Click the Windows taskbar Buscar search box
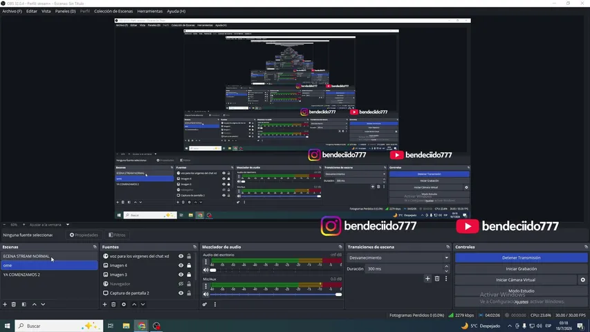 (59, 326)
